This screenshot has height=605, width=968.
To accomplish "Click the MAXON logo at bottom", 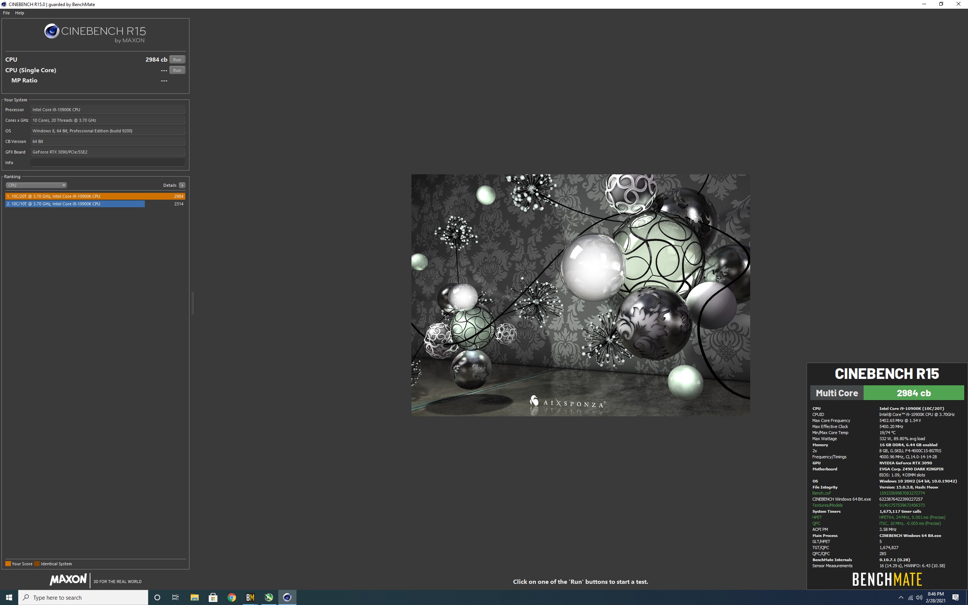I will point(68,579).
